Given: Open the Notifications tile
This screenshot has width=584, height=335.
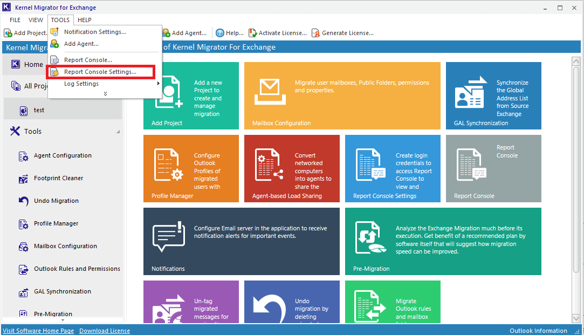Looking at the screenshot, I should point(241,241).
